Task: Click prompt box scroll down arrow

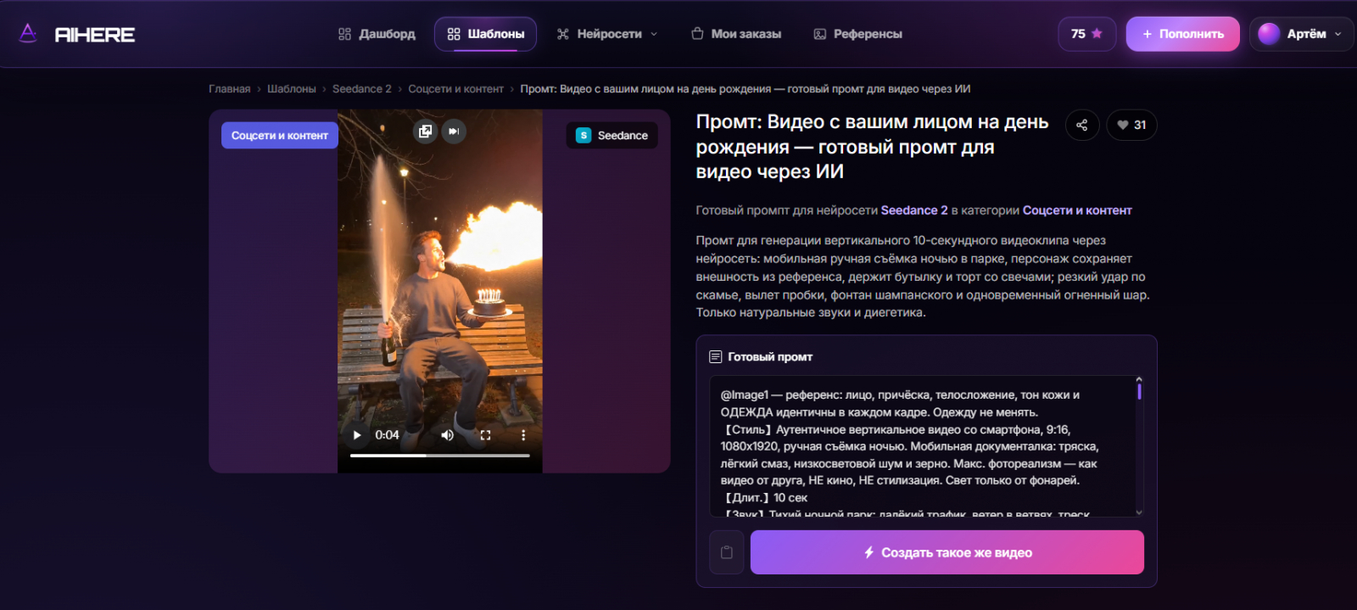Action: [x=1139, y=512]
